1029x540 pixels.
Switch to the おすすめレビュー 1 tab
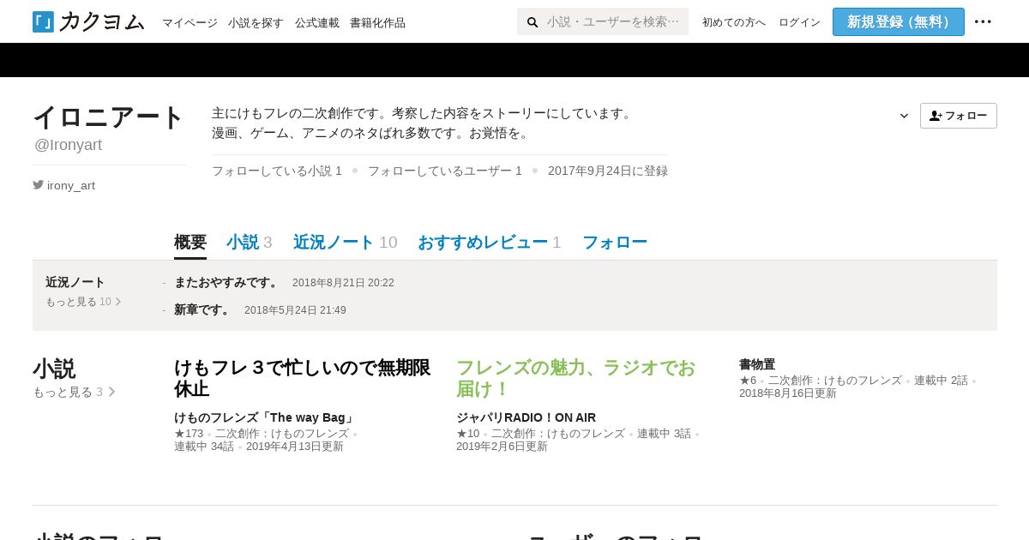[x=490, y=243]
